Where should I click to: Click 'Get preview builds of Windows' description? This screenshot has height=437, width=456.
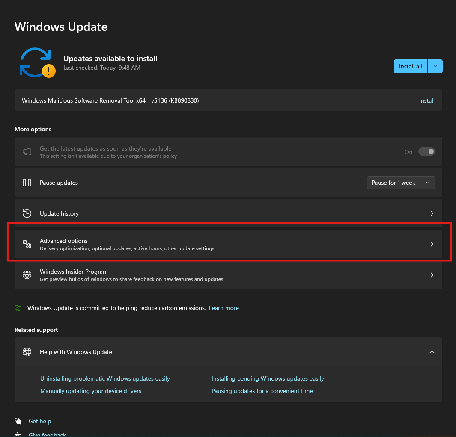[x=131, y=279]
